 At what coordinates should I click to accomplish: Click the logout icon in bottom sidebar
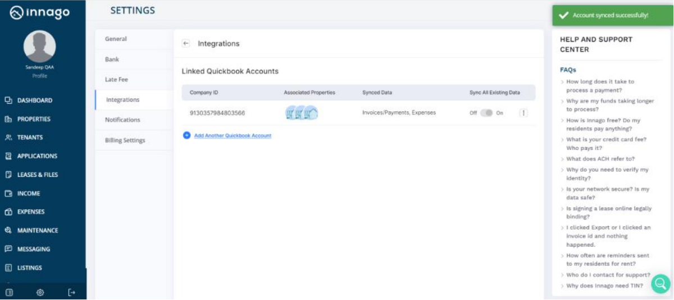(x=71, y=292)
